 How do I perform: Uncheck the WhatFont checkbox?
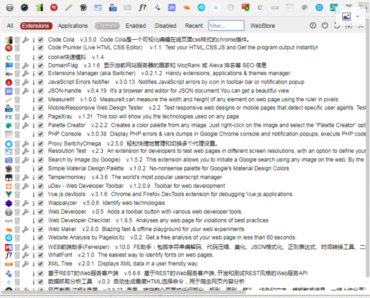click(40, 255)
